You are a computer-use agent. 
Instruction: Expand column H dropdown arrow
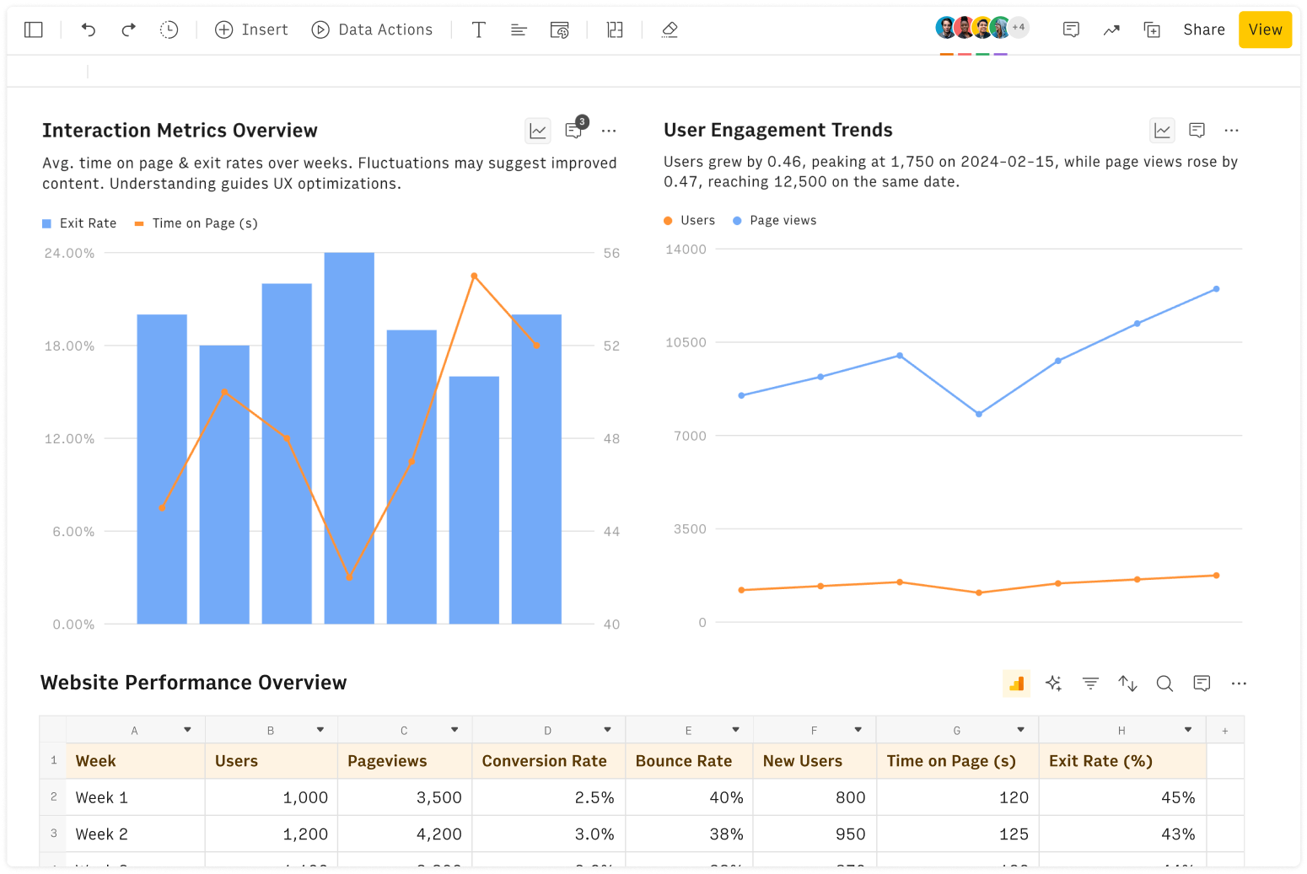1187,730
